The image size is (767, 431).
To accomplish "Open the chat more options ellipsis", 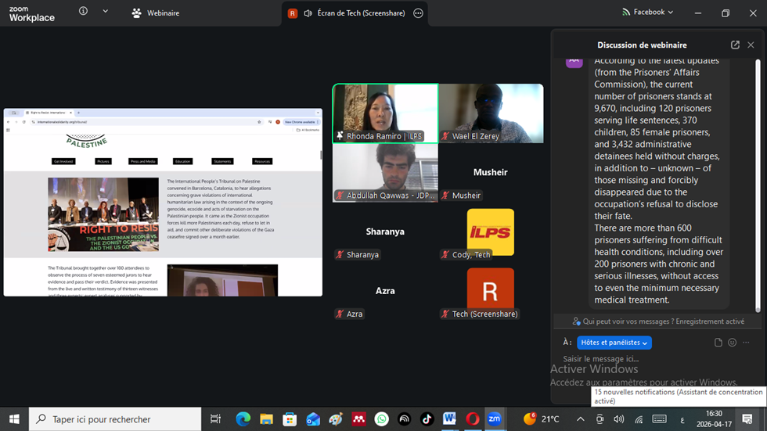I will 747,343.
